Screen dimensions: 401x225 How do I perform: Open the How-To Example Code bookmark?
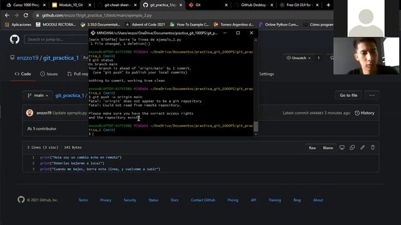coord(189,24)
